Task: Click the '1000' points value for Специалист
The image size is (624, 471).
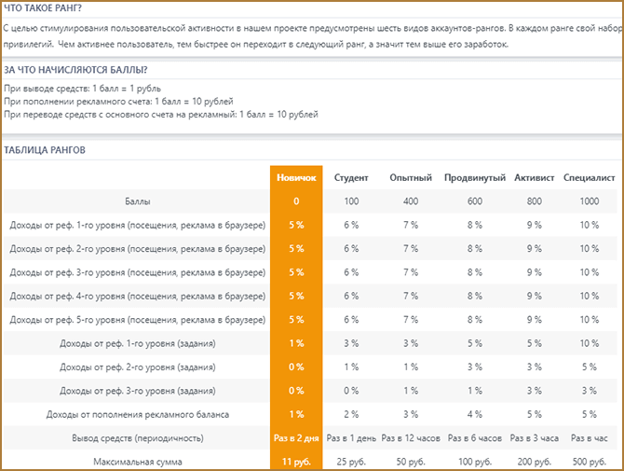Action: (x=589, y=201)
